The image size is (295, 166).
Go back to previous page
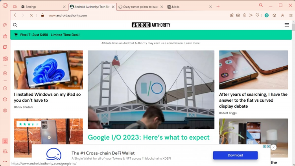pyautogui.click(x=15, y=15)
